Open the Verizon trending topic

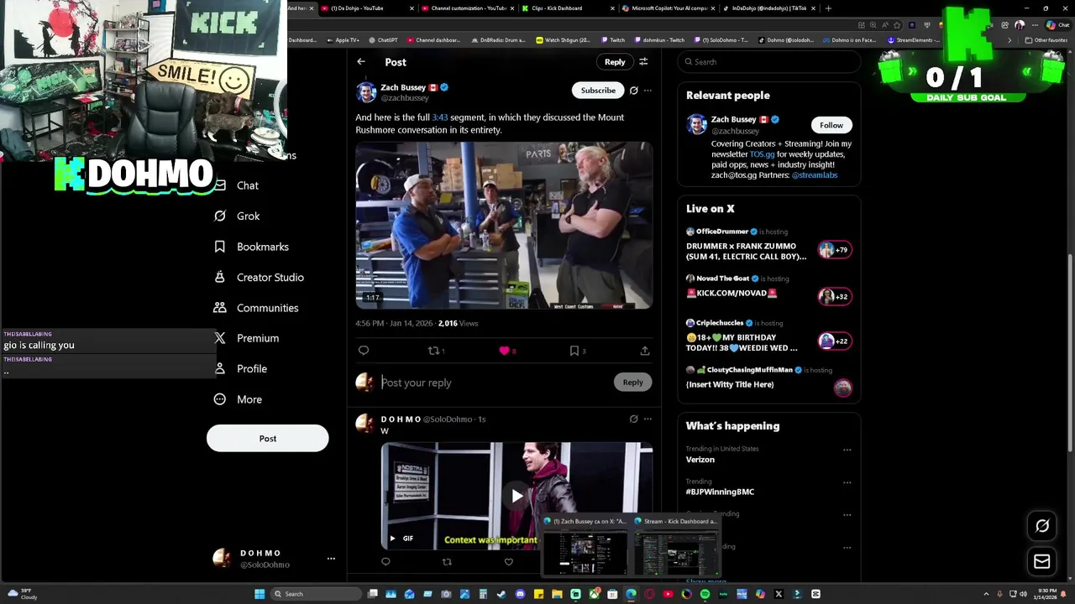point(700,460)
